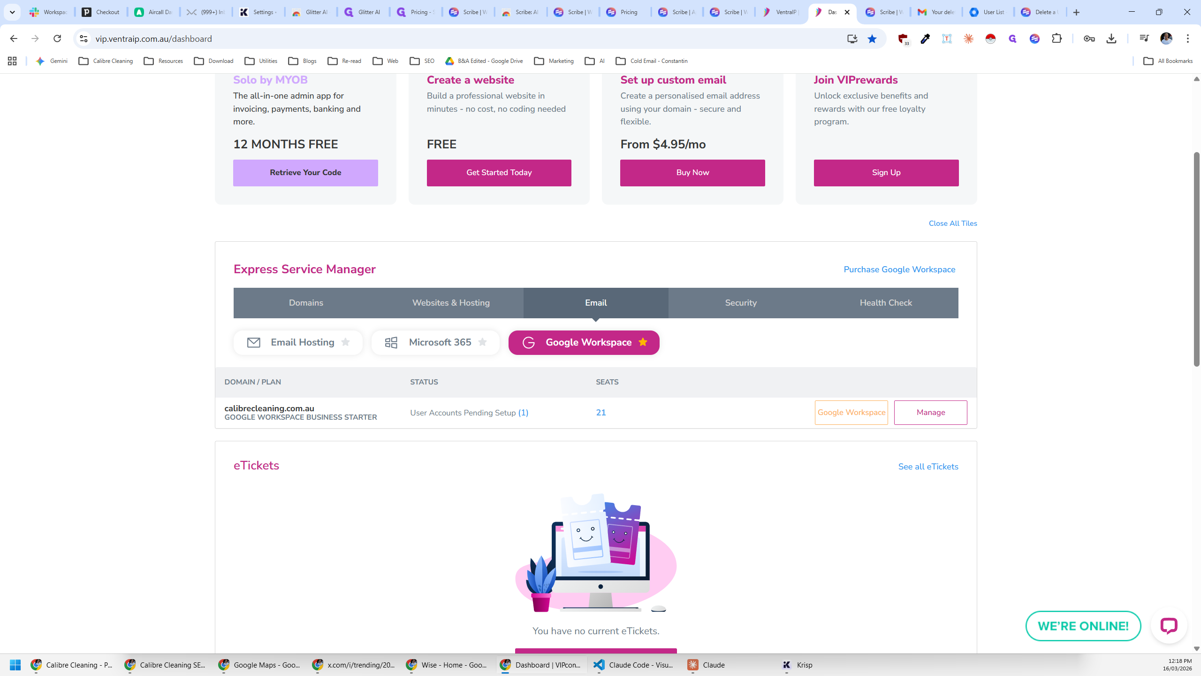Expand the tab search dropdown arrow
Viewport: 1201px width, 676px height.
coord(12,12)
